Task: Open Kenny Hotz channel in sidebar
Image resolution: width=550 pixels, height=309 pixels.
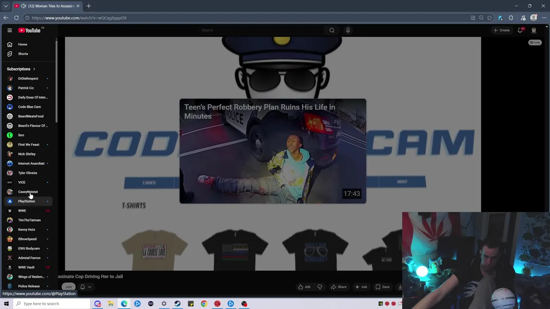Action: coord(28,230)
